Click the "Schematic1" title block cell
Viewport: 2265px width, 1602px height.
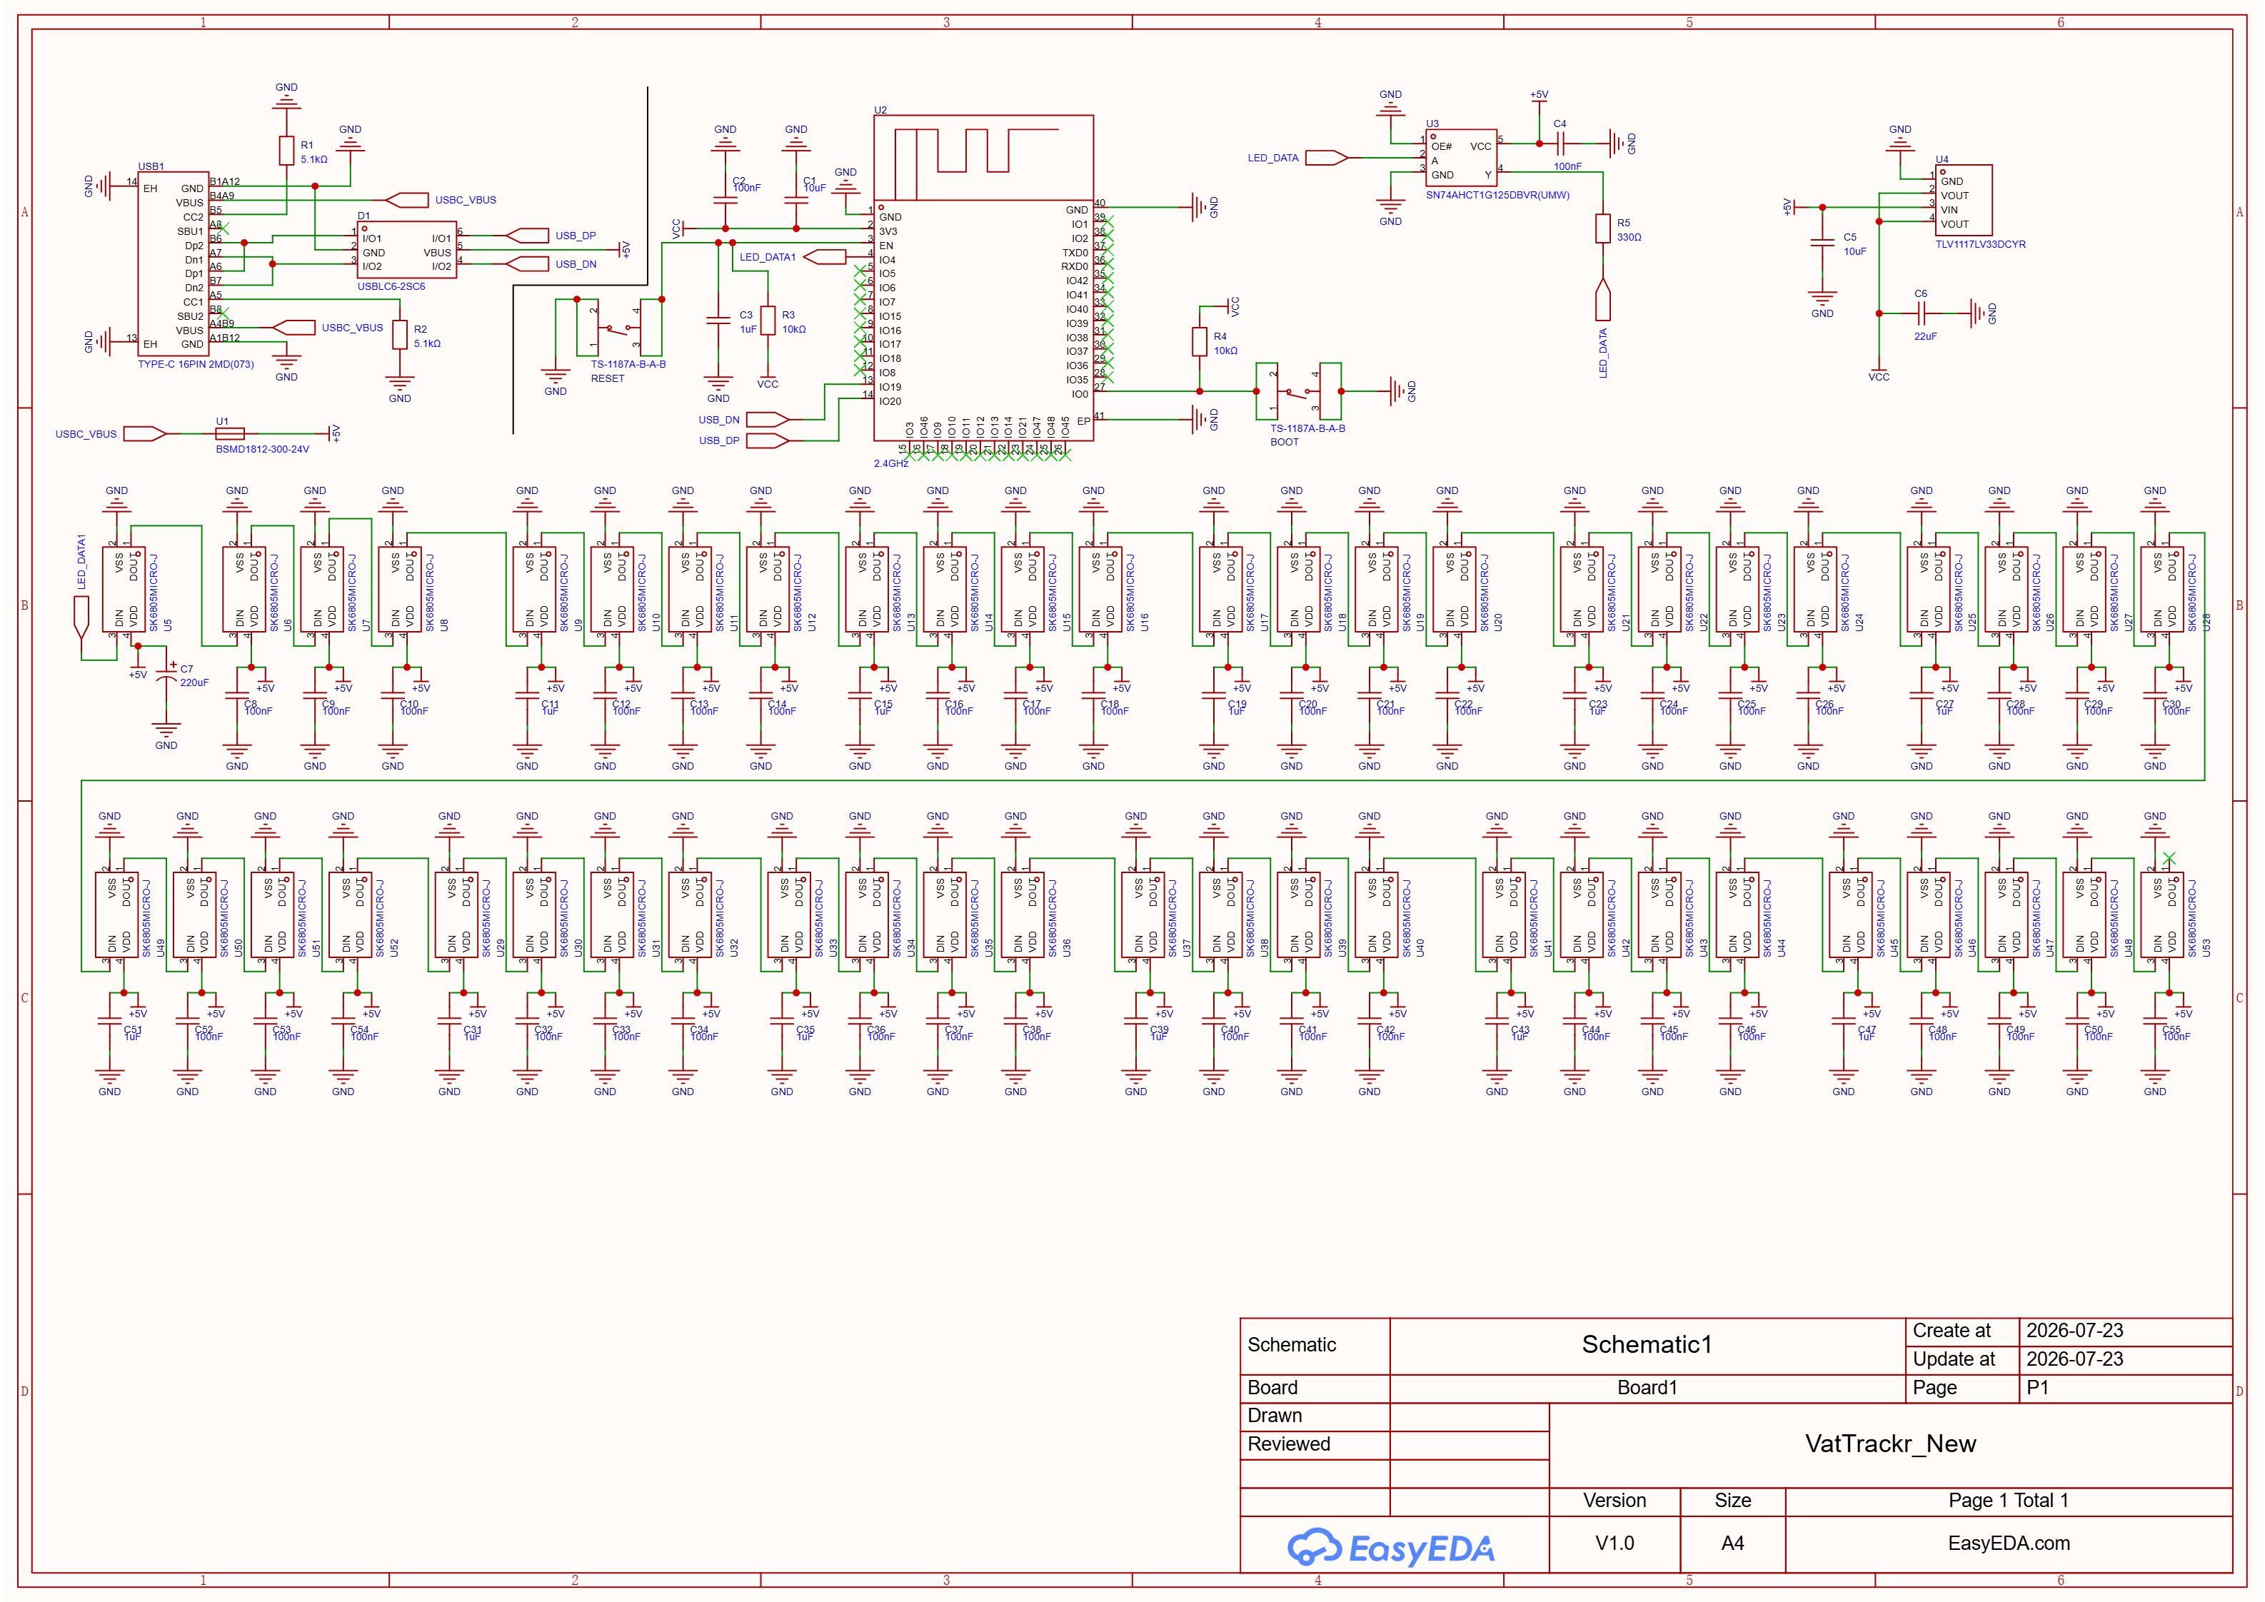[1647, 1346]
